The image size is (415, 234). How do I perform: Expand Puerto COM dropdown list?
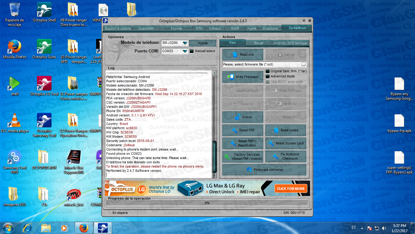pos(185,51)
